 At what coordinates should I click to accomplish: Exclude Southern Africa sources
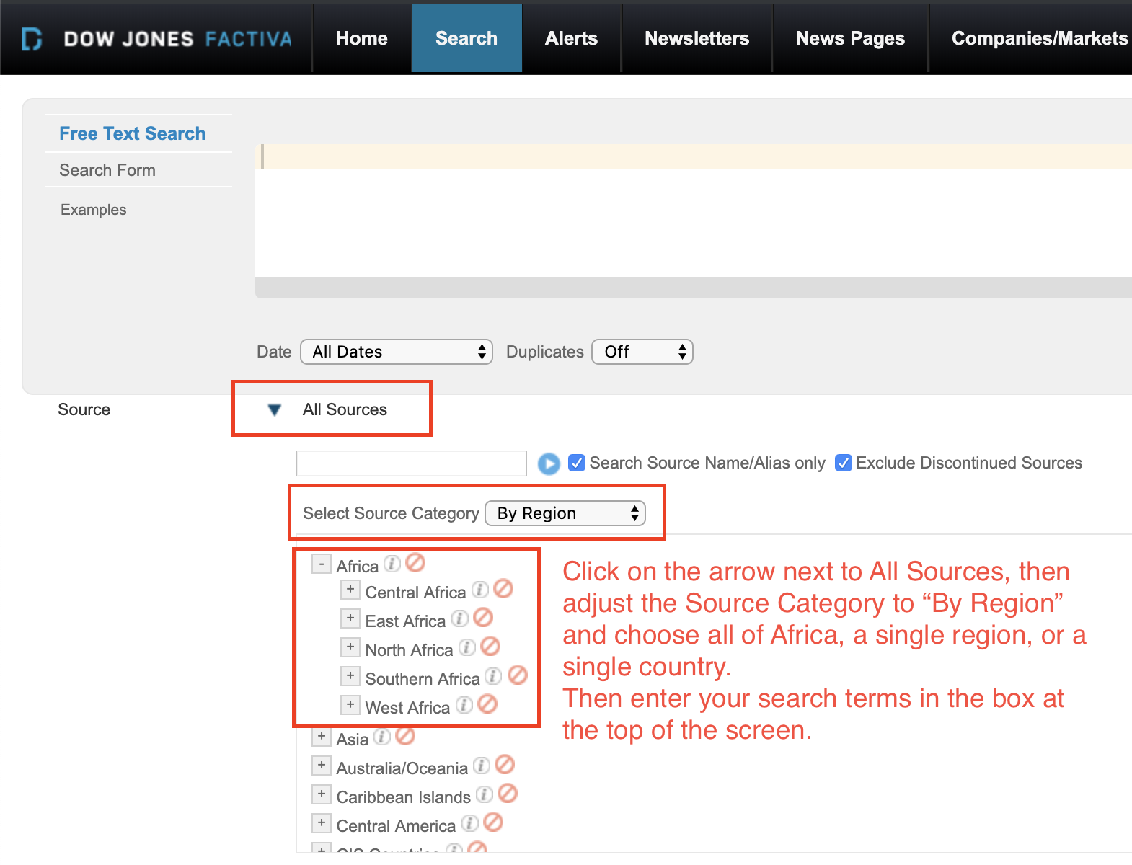(x=518, y=675)
